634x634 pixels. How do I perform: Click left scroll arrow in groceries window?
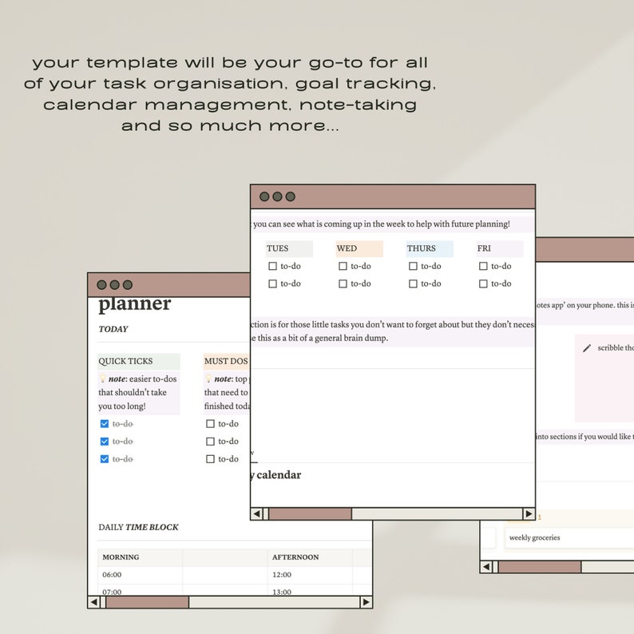[486, 567]
